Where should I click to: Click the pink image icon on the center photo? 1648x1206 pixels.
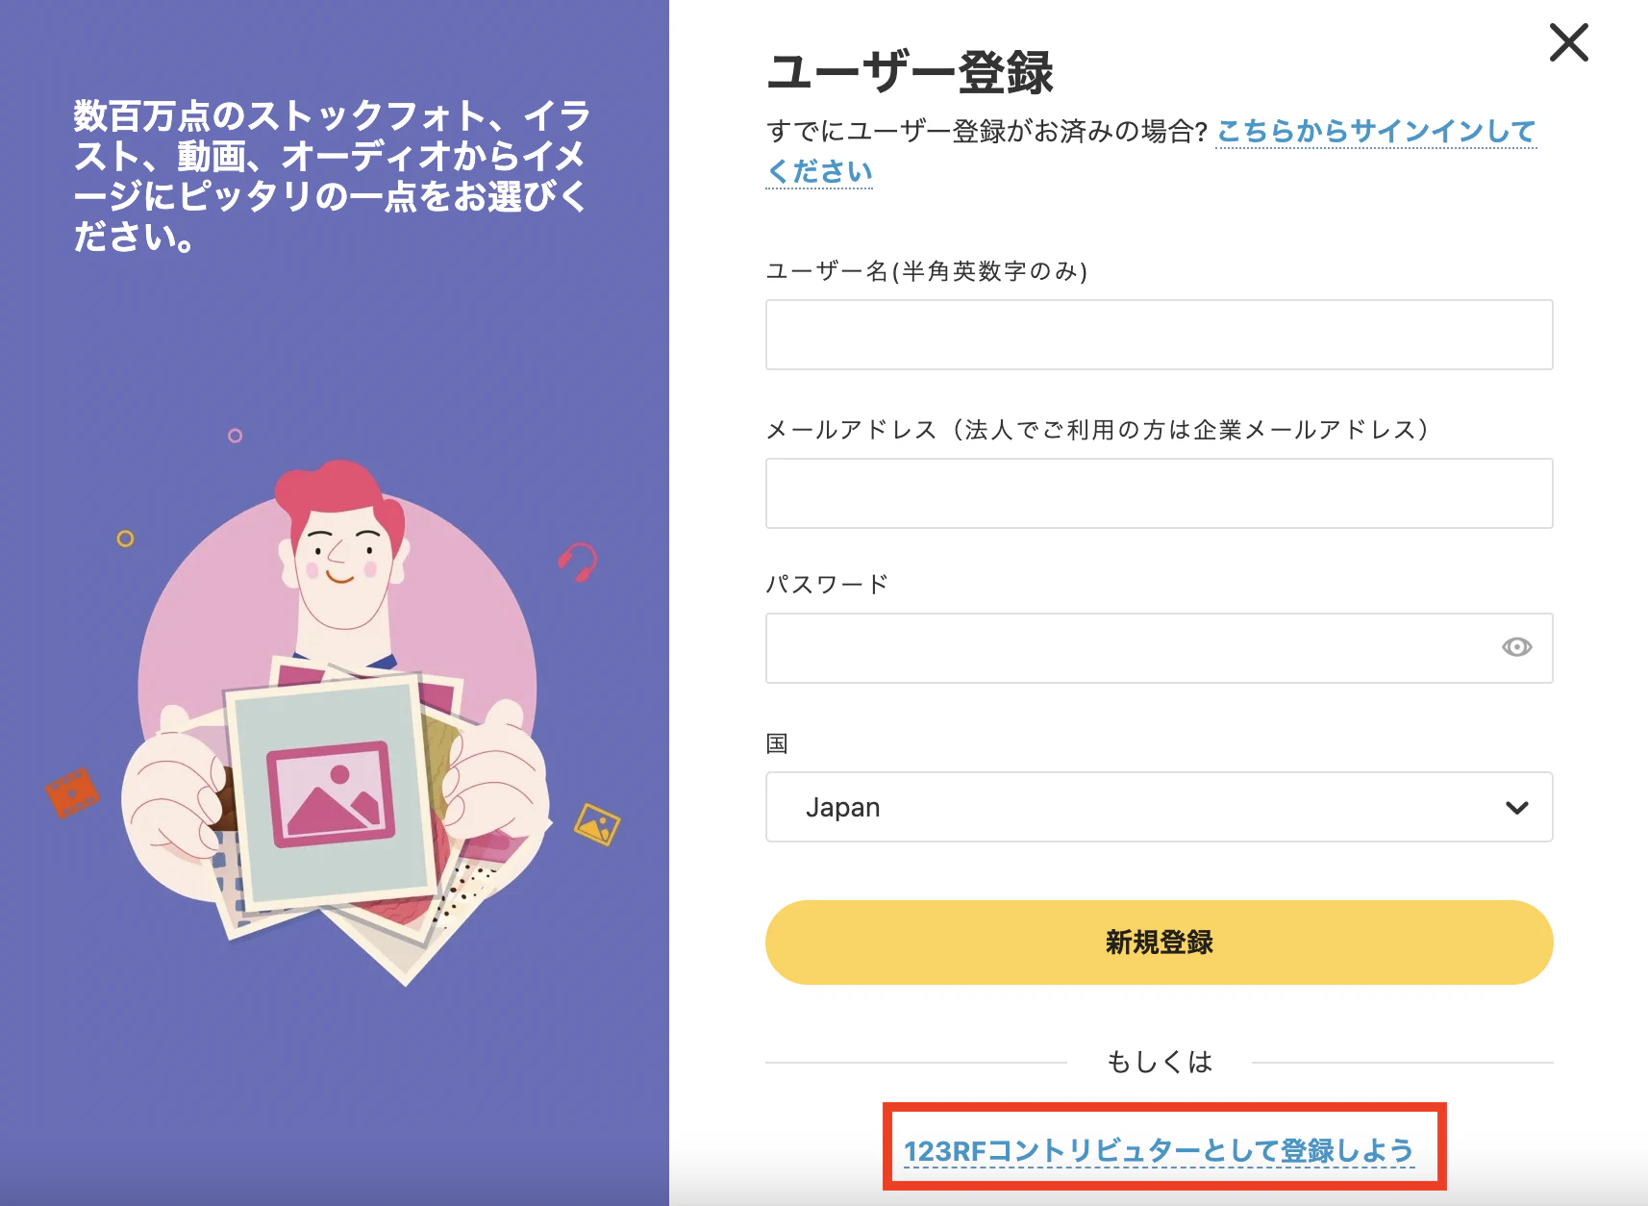[x=332, y=793]
